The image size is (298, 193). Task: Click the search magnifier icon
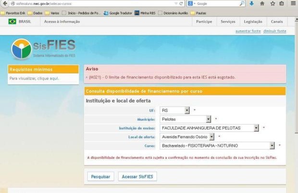(242, 3)
